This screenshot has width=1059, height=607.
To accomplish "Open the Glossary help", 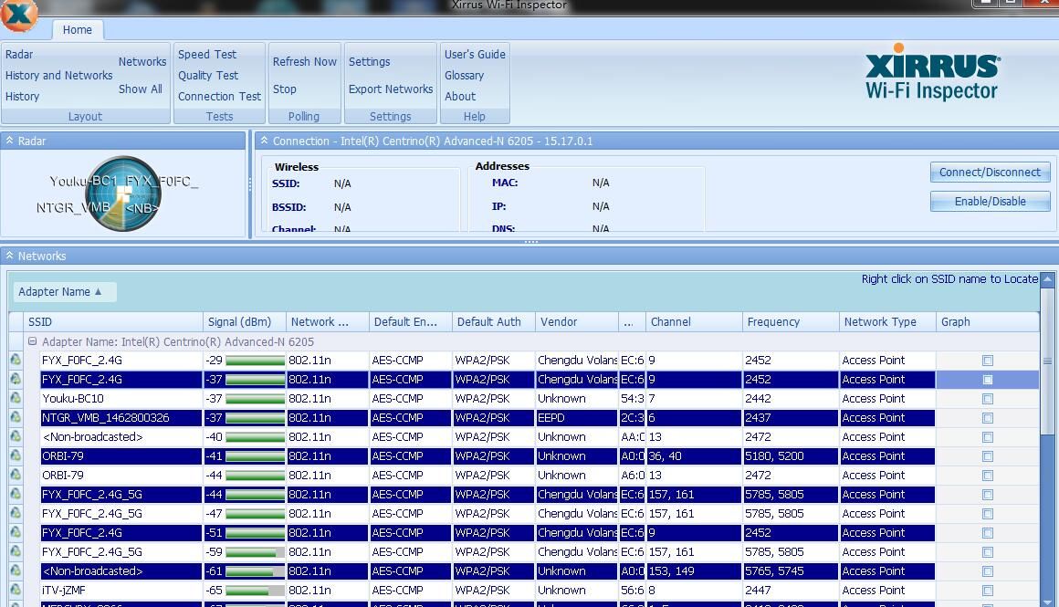I will pos(464,76).
